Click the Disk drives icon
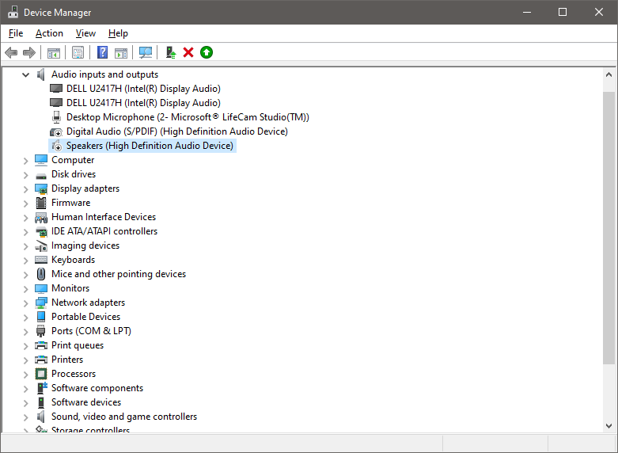This screenshot has height=453, width=618. click(41, 175)
